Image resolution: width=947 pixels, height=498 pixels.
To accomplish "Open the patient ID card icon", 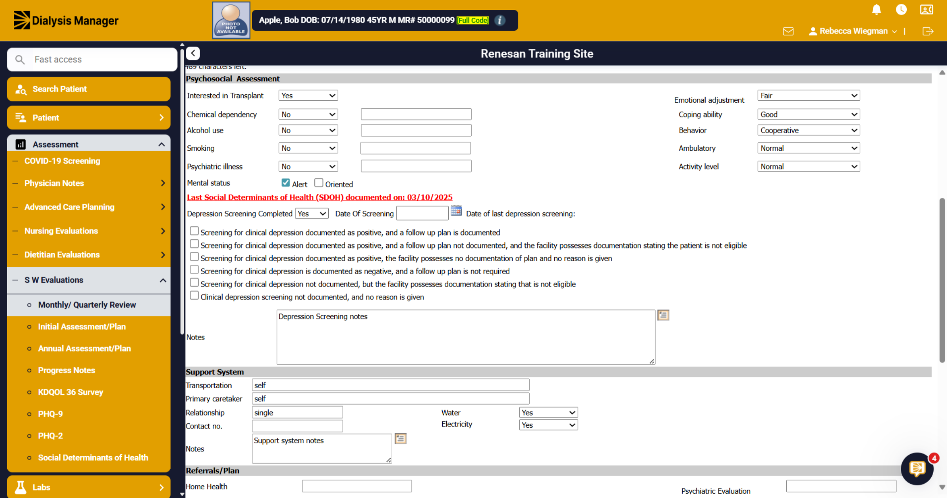I will (x=926, y=9).
